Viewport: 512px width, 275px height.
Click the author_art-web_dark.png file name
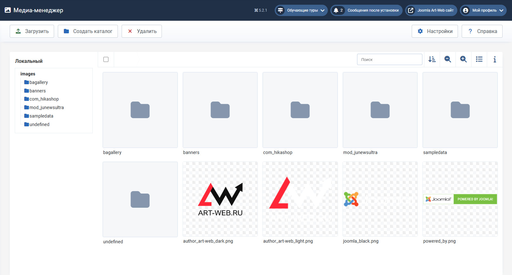pyautogui.click(x=208, y=241)
